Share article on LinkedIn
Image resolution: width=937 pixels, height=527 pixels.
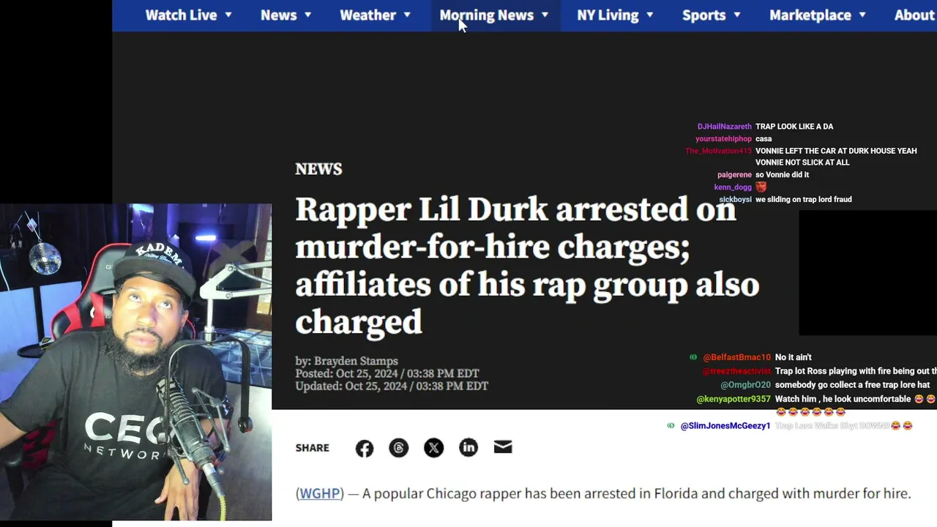[x=468, y=448]
